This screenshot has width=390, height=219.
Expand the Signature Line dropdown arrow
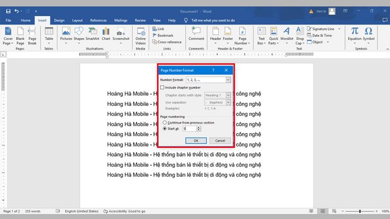point(339,29)
